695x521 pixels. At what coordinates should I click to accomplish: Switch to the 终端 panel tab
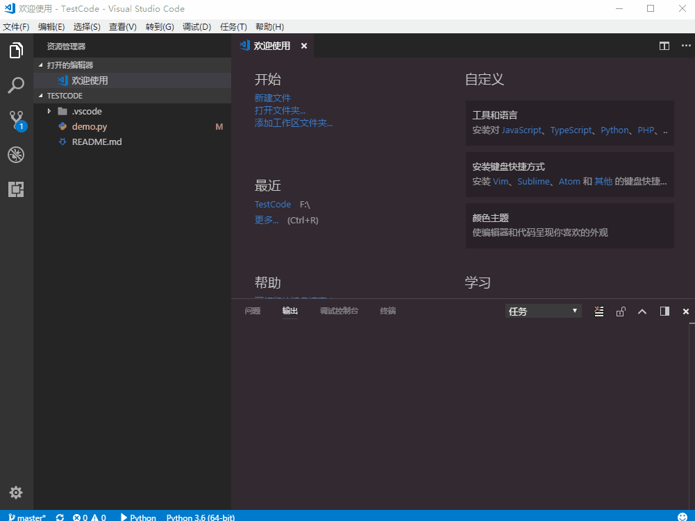click(x=387, y=311)
